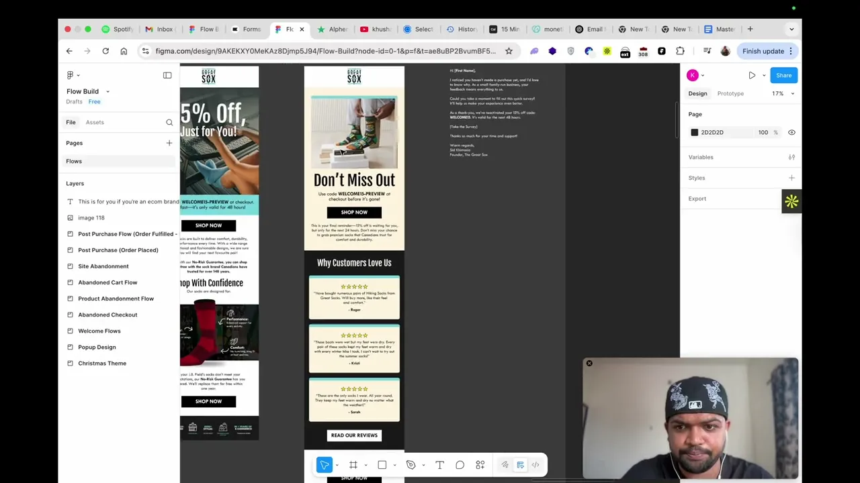This screenshot has height=483, width=860.
Task: Select the Frame tool
Action: point(353,465)
